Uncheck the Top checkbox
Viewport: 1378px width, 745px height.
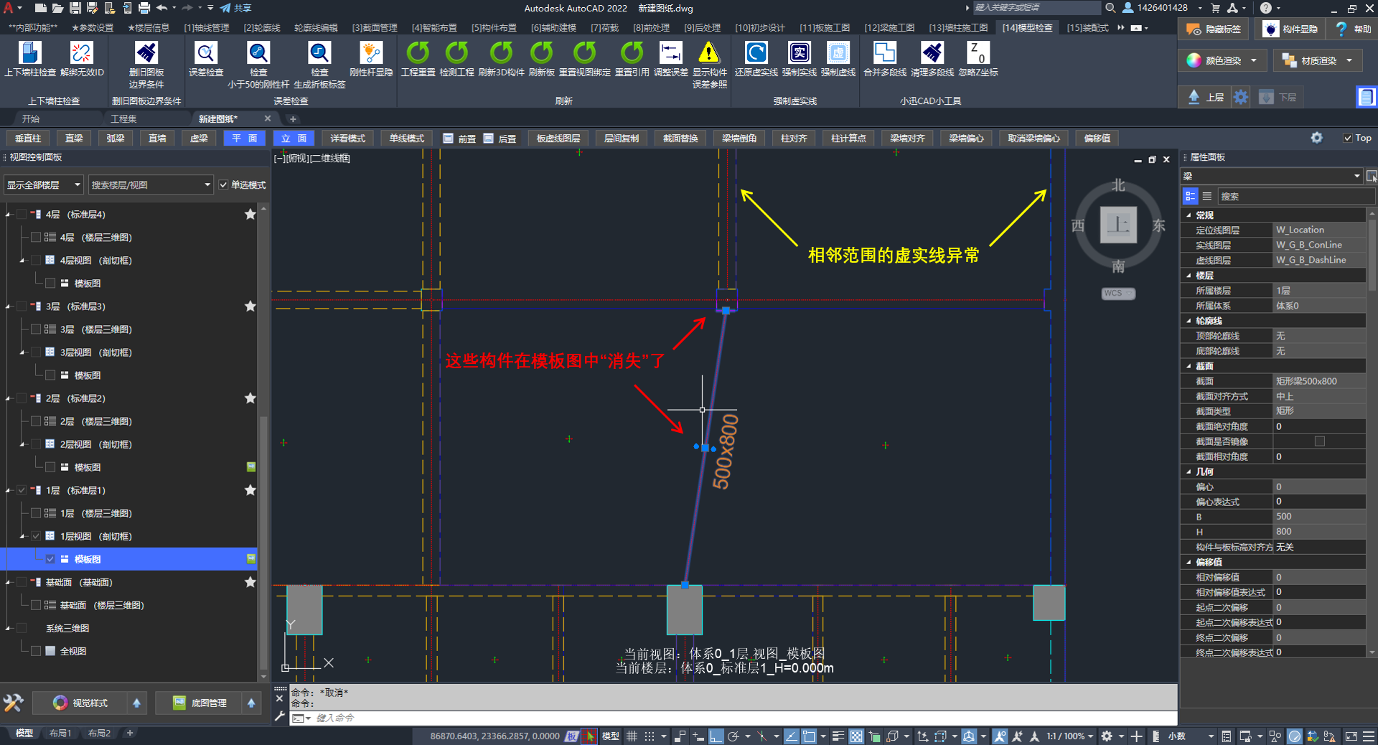pyautogui.click(x=1347, y=138)
